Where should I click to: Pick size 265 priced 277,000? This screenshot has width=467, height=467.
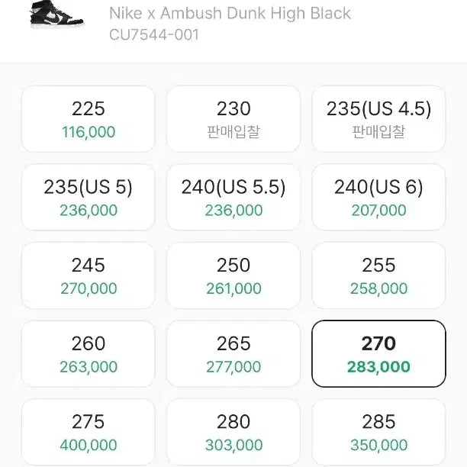[x=233, y=353]
